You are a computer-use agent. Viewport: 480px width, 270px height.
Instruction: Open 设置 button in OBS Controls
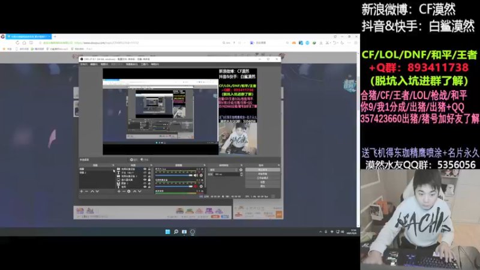(x=263, y=182)
